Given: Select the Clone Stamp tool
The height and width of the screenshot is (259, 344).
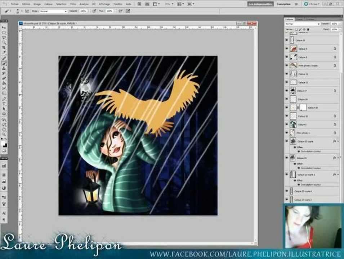Looking at the screenshot, I should [x=4, y=68].
